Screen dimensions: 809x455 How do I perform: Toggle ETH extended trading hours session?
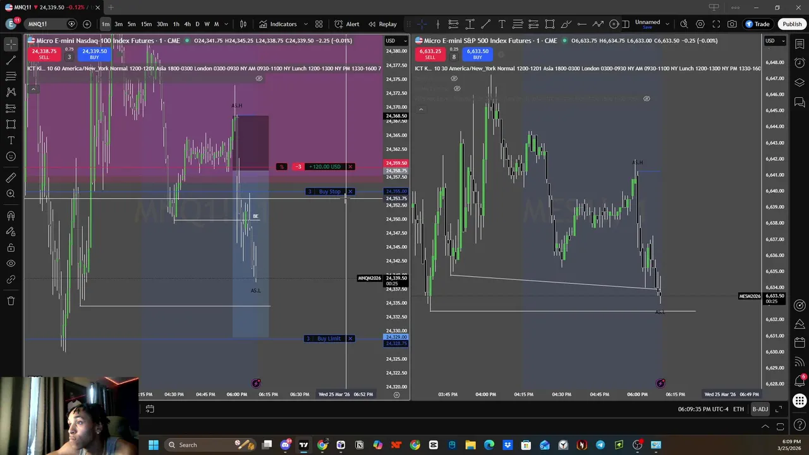point(738,409)
